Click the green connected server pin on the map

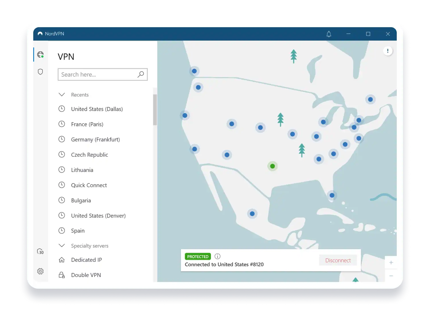(x=272, y=166)
